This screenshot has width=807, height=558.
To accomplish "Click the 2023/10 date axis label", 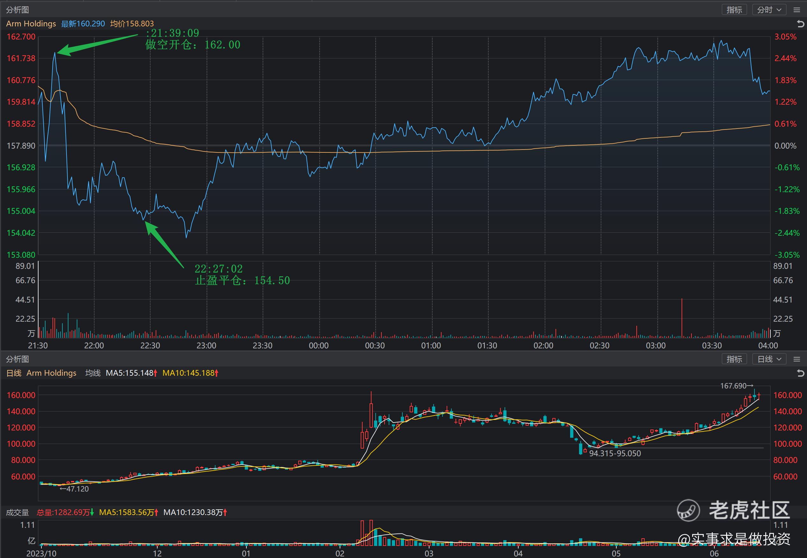I will tap(41, 554).
